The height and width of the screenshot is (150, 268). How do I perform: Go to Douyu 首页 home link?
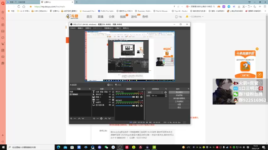(89, 17)
